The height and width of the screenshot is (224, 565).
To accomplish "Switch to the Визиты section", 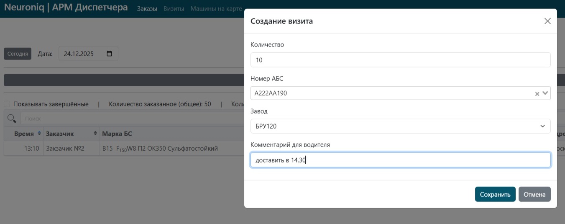I will coord(174,9).
